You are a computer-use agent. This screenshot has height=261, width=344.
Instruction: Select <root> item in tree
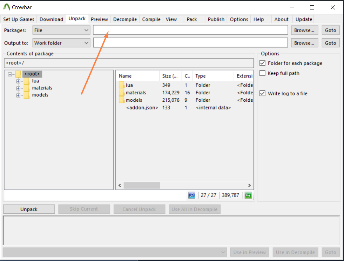[x=32, y=74]
